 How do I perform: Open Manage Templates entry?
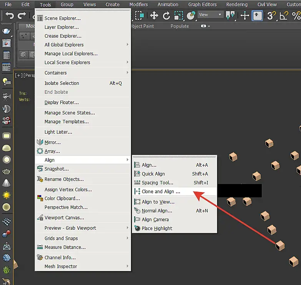point(83,121)
